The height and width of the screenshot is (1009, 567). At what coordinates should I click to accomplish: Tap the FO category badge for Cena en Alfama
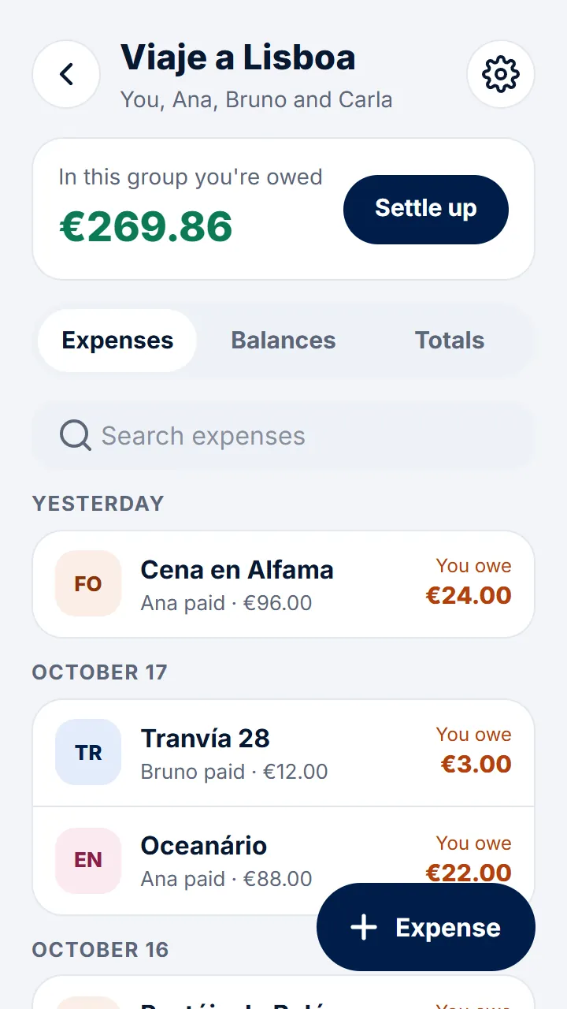coord(88,583)
